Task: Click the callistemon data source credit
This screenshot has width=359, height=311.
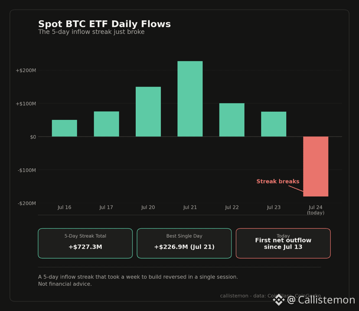Action: click(x=271, y=296)
